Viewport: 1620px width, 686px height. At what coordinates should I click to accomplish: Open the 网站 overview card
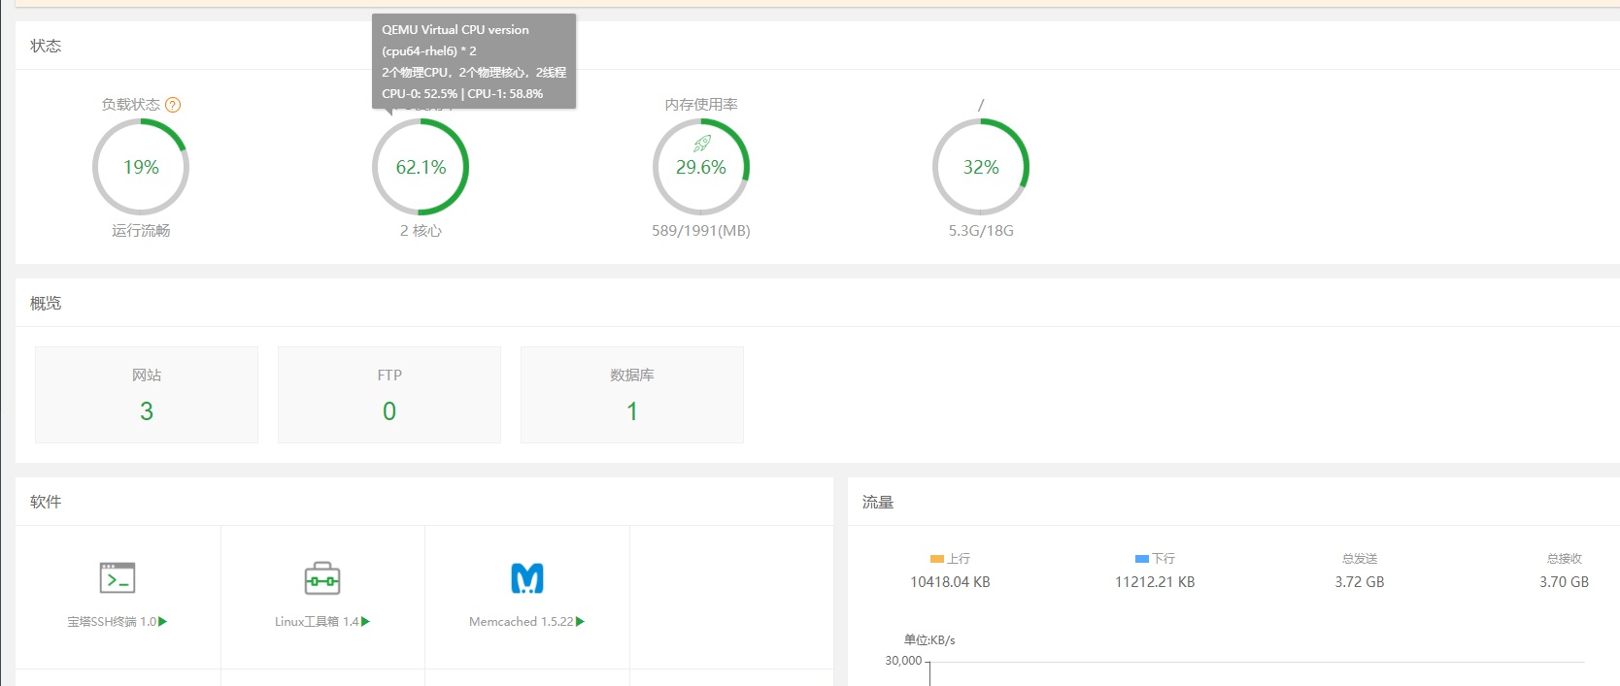[147, 395]
